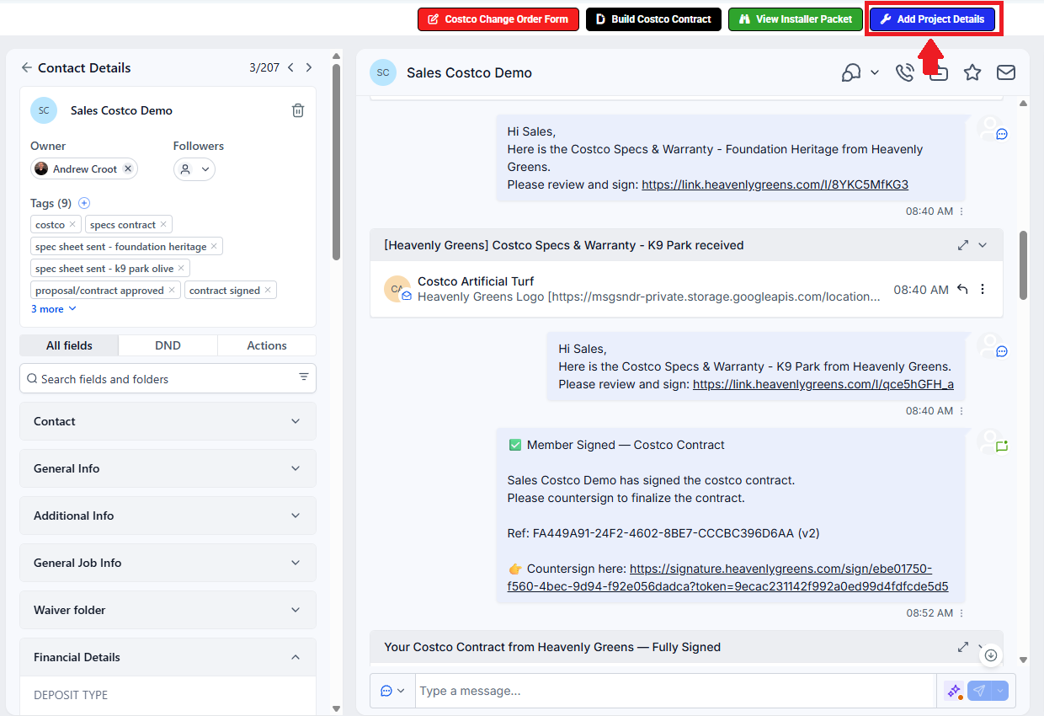The height and width of the screenshot is (716, 1044).
Task: Go to next contact arrow
Action: click(309, 67)
